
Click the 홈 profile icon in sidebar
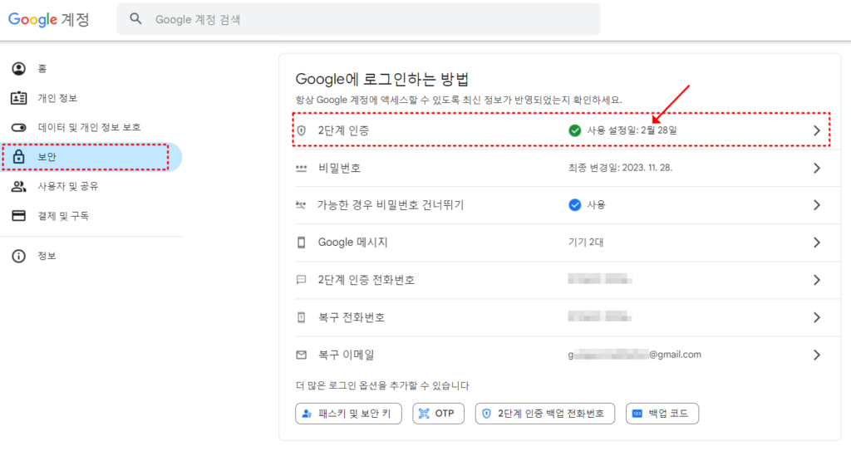(x=18, y=68)
